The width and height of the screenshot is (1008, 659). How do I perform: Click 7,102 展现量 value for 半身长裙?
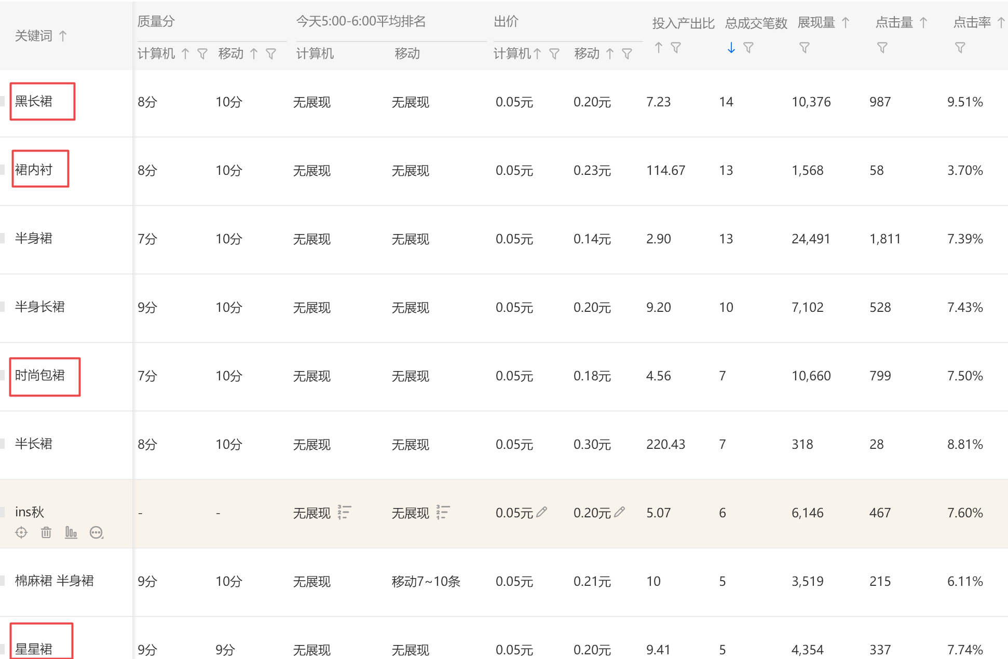pos(808,307)
